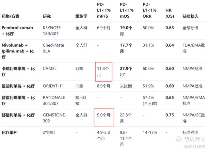Select the 研究 column header
This screenshot has width=209, height=151.
coord(47,16)
